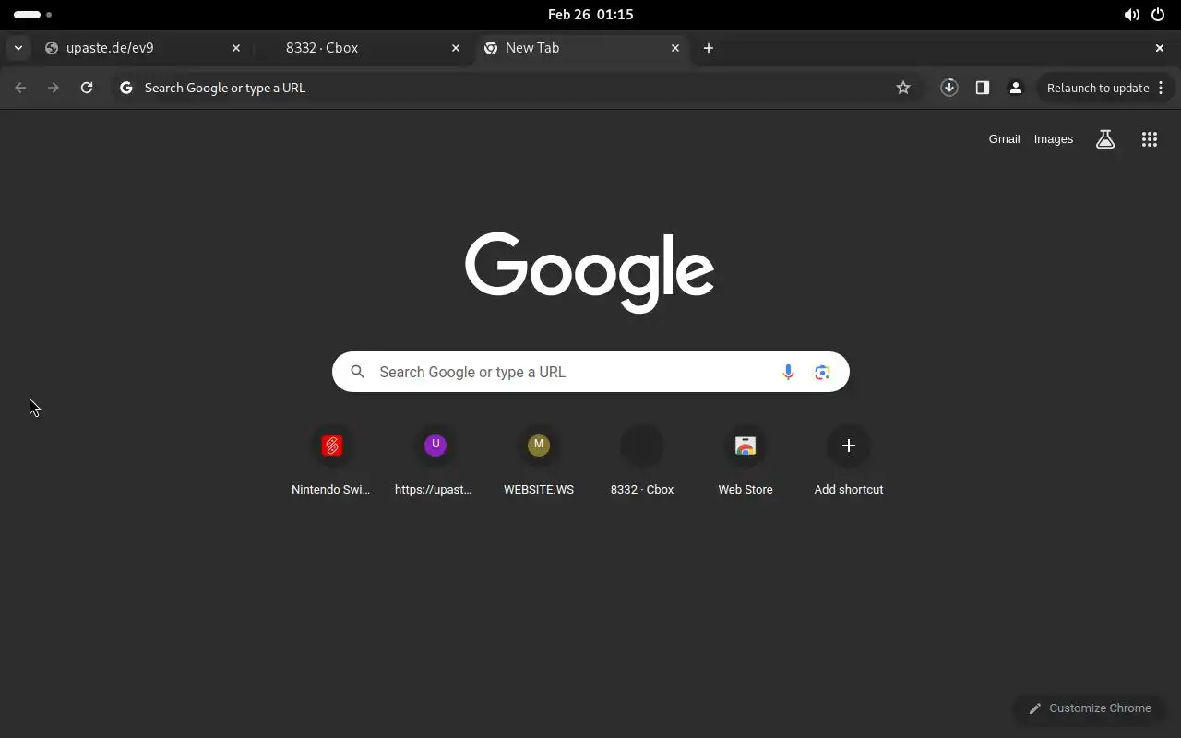
Task: Close the New Tab tab
Action: pyautogui.click(x=675, y=48)
